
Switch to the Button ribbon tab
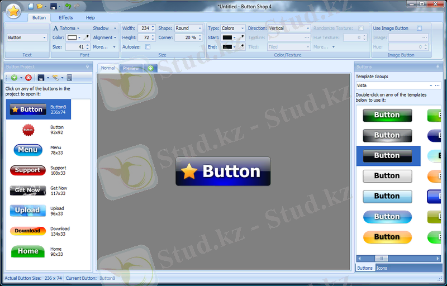39,18
